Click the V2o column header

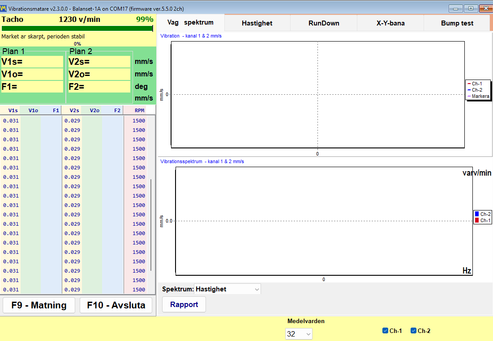[x=92, y=110]
